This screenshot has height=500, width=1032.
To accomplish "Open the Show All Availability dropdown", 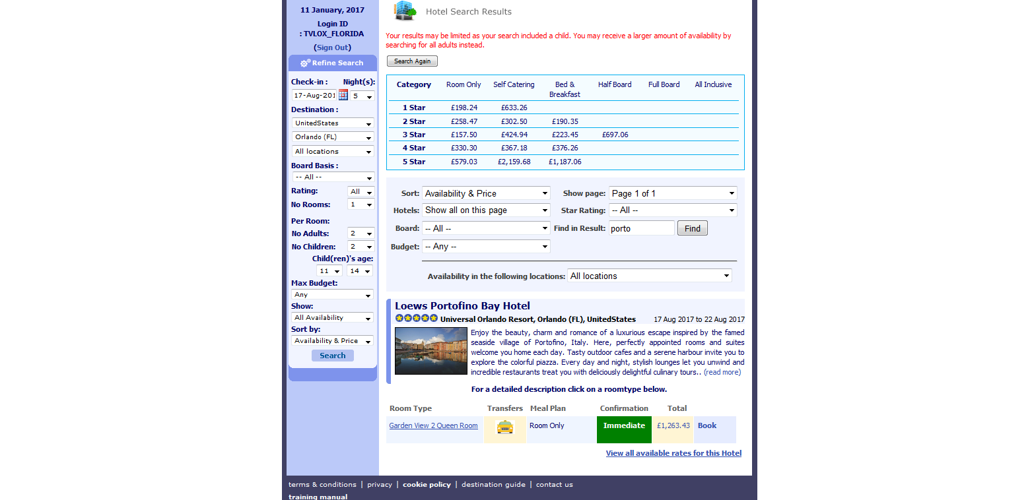I will tap(332, 318).
